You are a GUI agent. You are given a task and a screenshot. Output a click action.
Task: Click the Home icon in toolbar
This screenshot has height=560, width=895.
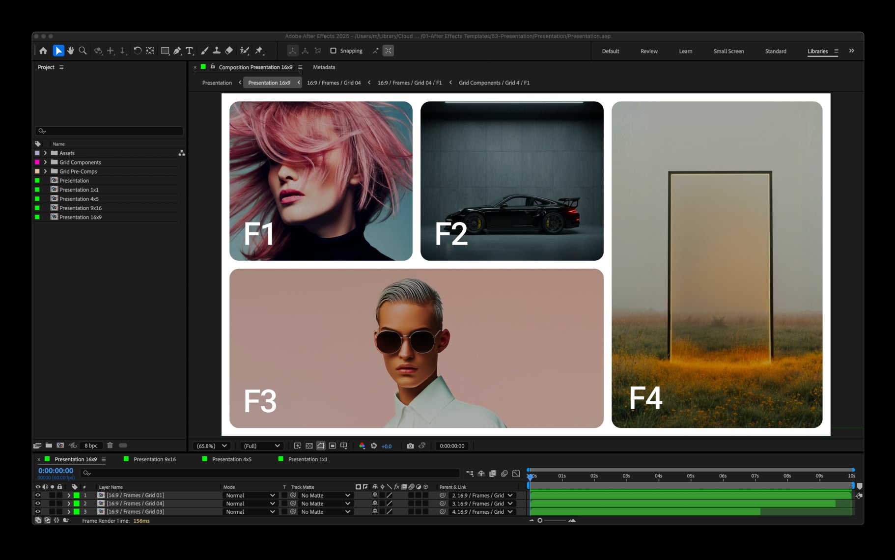tap(43, 51)
